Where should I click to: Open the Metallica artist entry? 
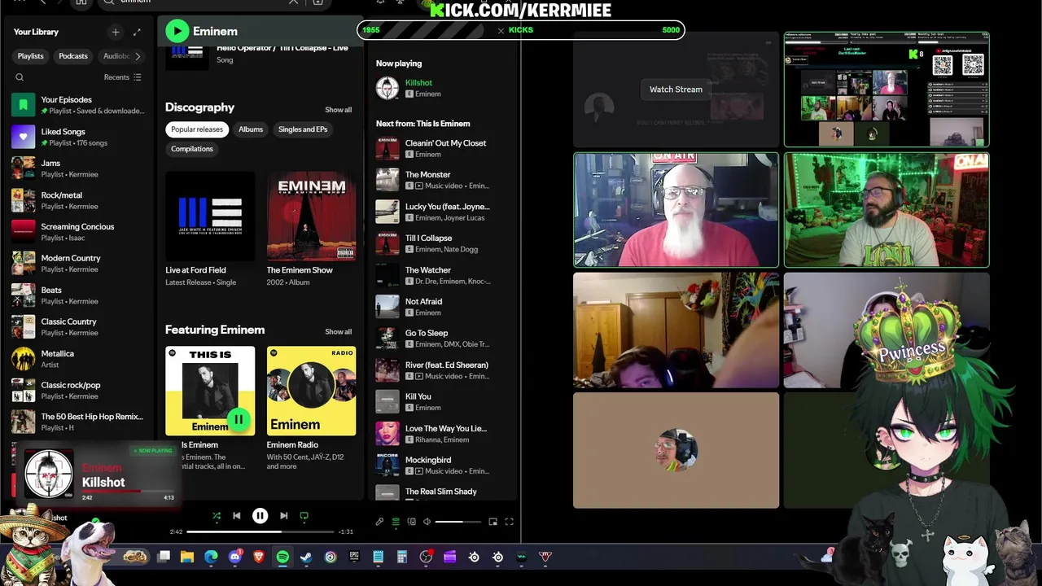pos(81,359)
